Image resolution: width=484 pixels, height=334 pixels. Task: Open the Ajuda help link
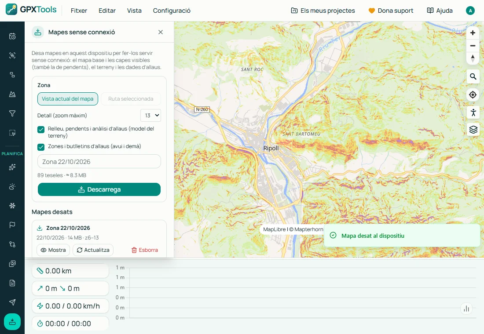point(440,11)
